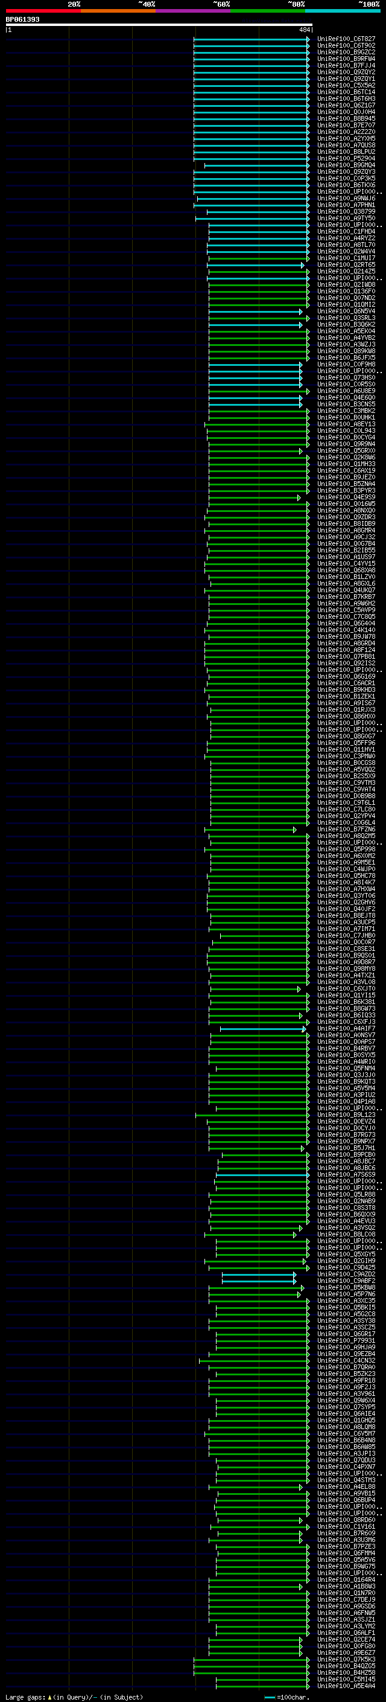The image size is (386, 1702).
Task: Open hit label UniRef100_C7JHB0
Action: pos(346,936)
